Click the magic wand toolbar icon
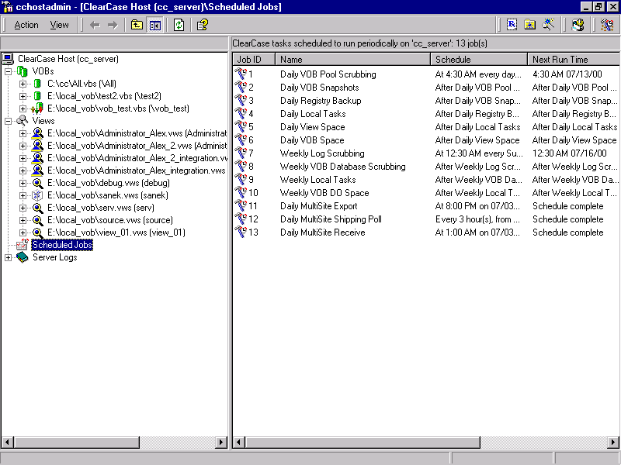Viewport: 621px width, 465px height. pyautogui.click(x=548, y=25)
